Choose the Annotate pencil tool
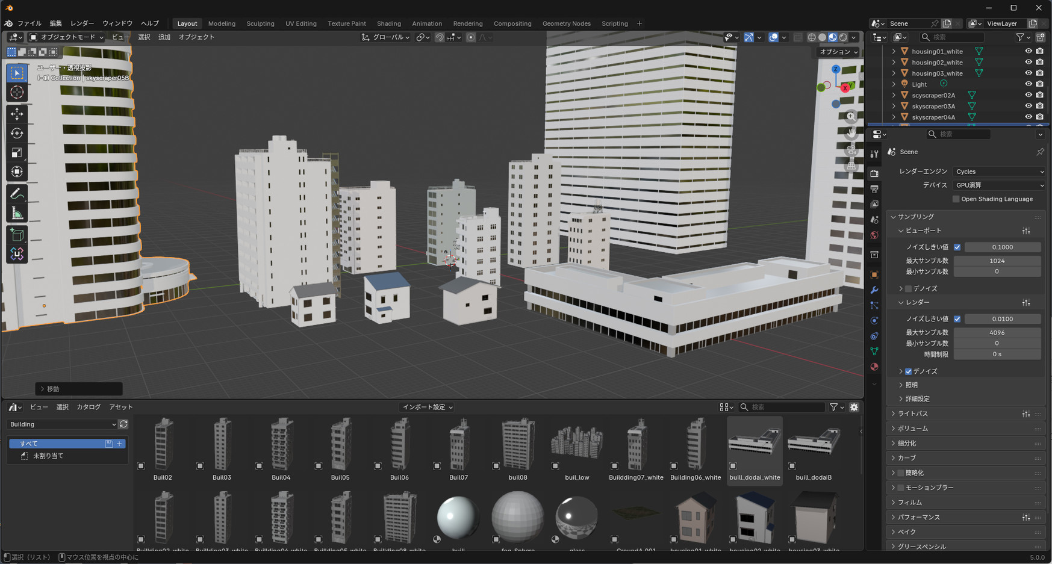Viewport: 1052px width, 564px height. pyautogui.click(x=17, y=194)
